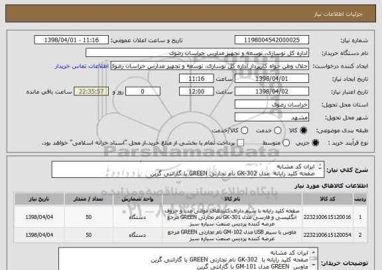
Task: Click the تعداد / مقدار column header
Action: 88,199
